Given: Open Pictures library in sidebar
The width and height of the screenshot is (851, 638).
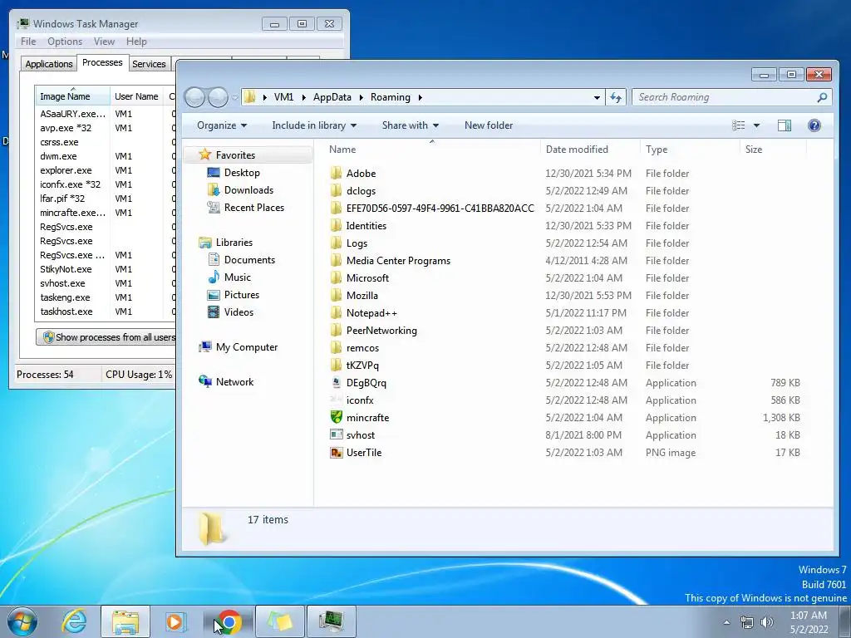Looking at the screenshot, I should pos(234,295).
